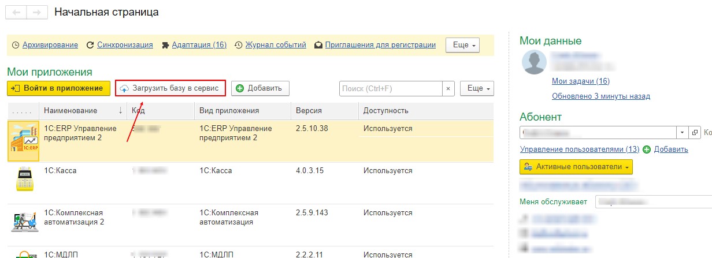Select the 1С:ERP application icon
Image resolution: width=712 pixels, height=258 pixels.
click(23, 141)
